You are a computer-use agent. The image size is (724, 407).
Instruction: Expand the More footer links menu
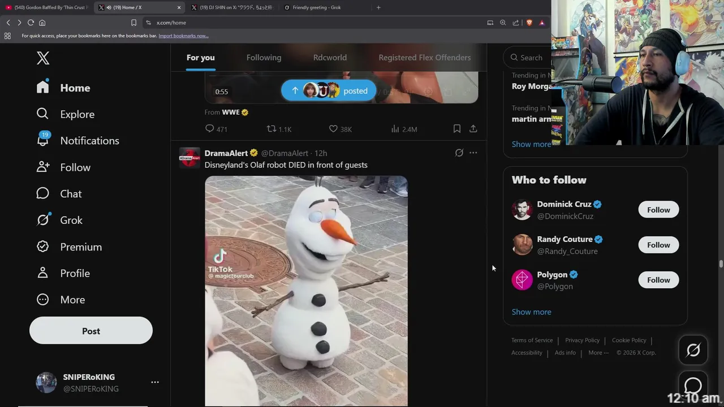click(598, 352)
